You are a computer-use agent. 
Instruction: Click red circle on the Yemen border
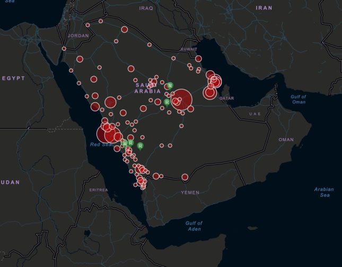point(185,177)
